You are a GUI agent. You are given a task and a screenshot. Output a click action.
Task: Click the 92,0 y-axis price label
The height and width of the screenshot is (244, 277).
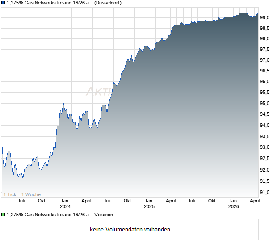pyautogui.click(x=265, y=170)
